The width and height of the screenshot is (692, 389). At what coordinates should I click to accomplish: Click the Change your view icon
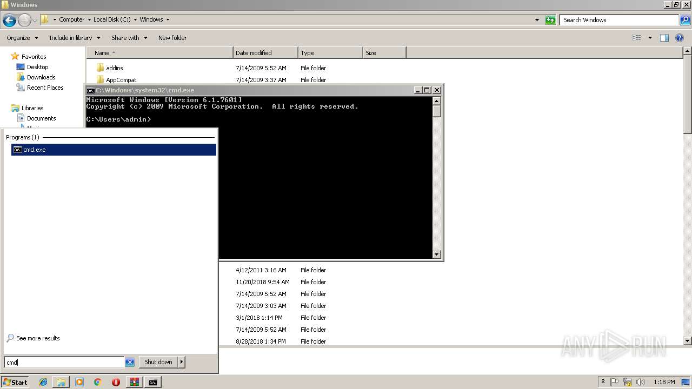tap(636, 38)
